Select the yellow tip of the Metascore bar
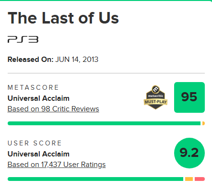Viewport: 212px width, 191px height. click(x=203, y=123)
